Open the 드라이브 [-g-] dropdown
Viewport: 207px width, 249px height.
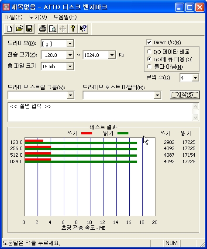coord(70,43)
